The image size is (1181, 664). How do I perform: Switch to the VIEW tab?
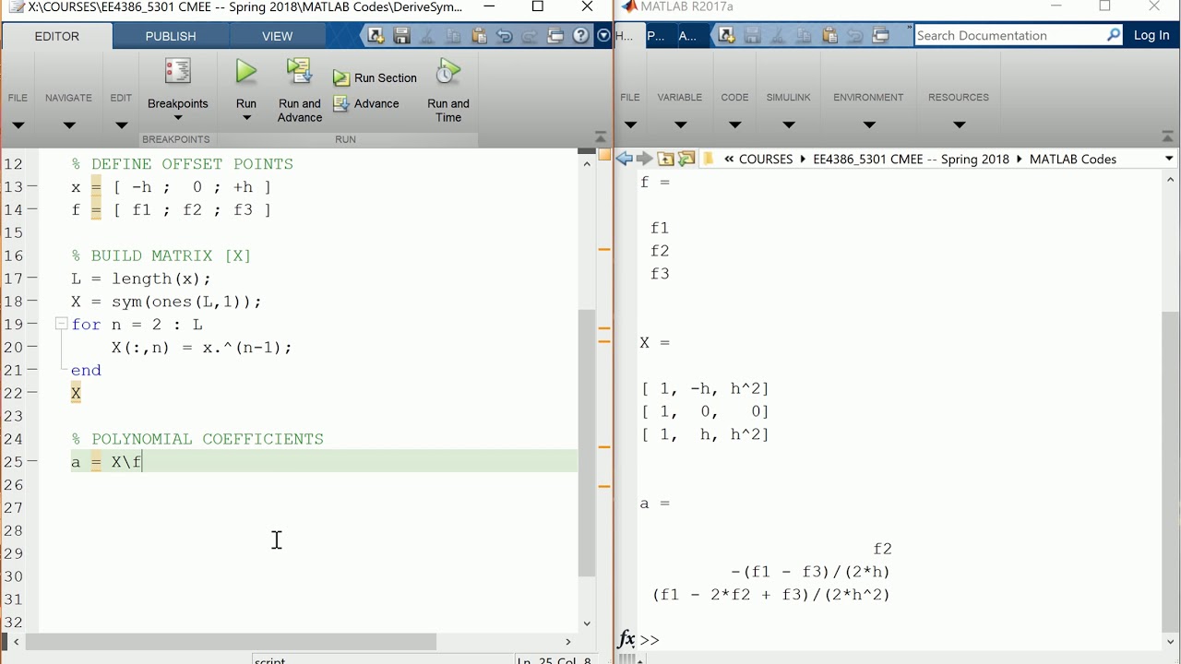tap(277, 36)
